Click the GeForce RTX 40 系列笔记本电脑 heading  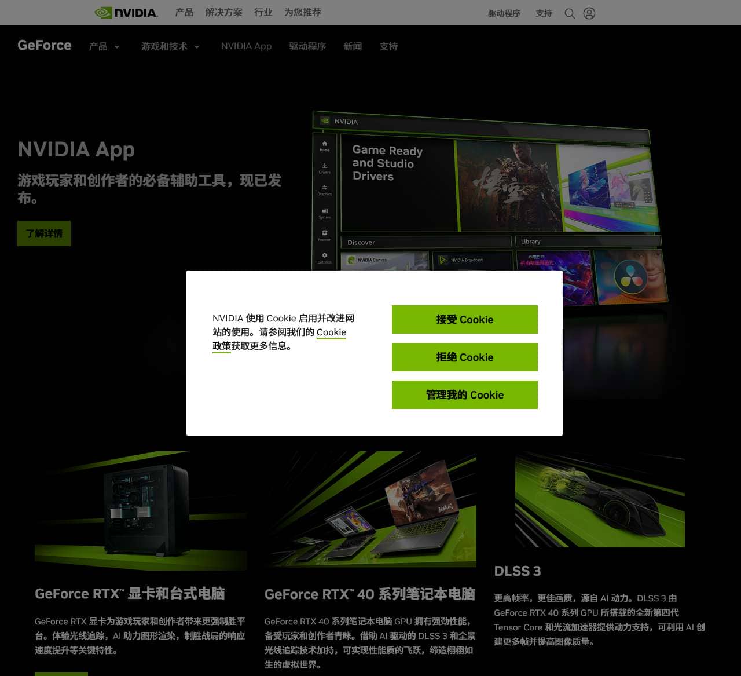point(370,594)
